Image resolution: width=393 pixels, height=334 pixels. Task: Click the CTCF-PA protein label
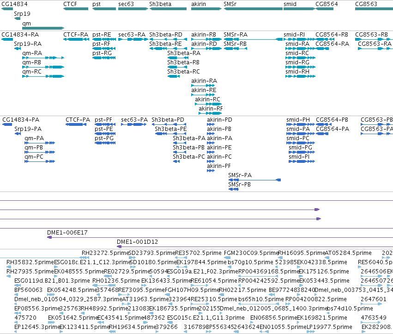(78, 119)
